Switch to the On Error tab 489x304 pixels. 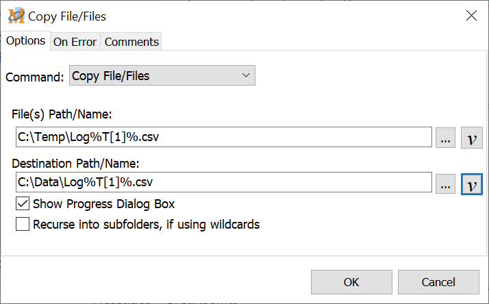(x=75, y=42)
